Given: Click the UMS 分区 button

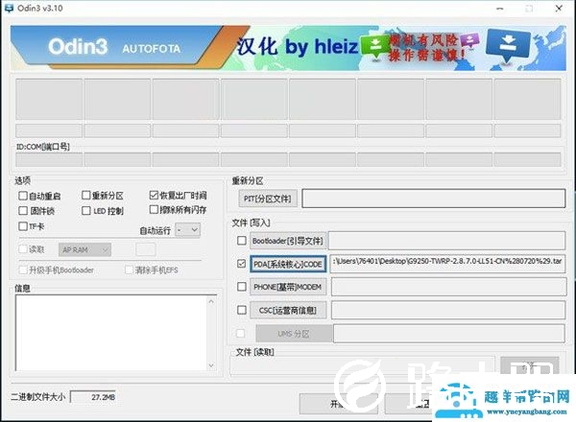Looking at the screenshot, I should pyautogui.click(x=294, y=334).
